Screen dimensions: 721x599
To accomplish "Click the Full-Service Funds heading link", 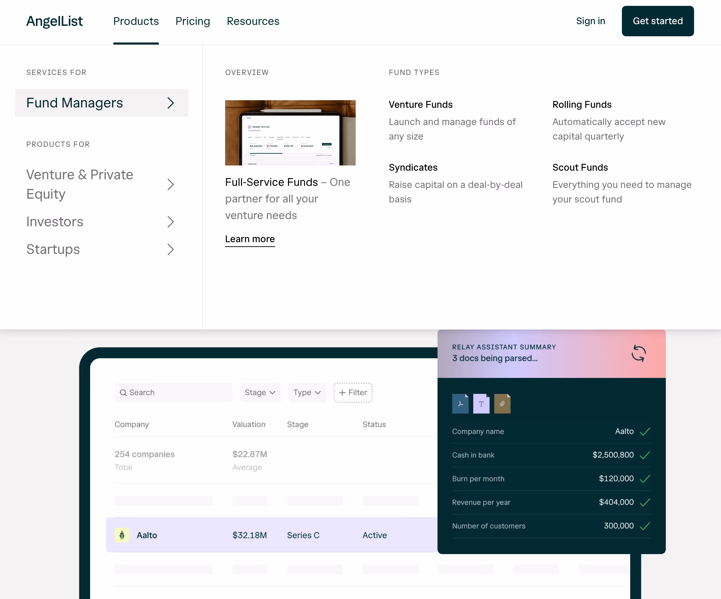I will (271, 182).
